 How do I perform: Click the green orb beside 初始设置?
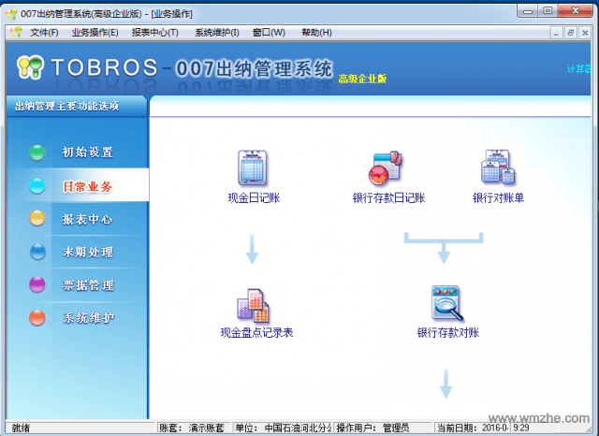click(37, 153)
